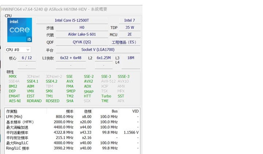The width and height of the screenshot is (263, 154).
Task: Click the HWiNFO64 window title bar
Action: (72, 9)
